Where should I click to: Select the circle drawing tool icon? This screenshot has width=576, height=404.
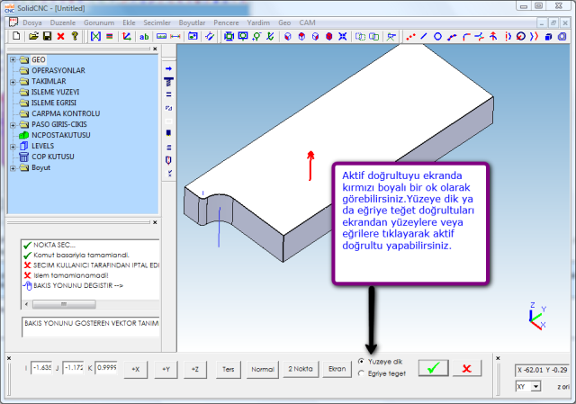[x=437, y=37]
